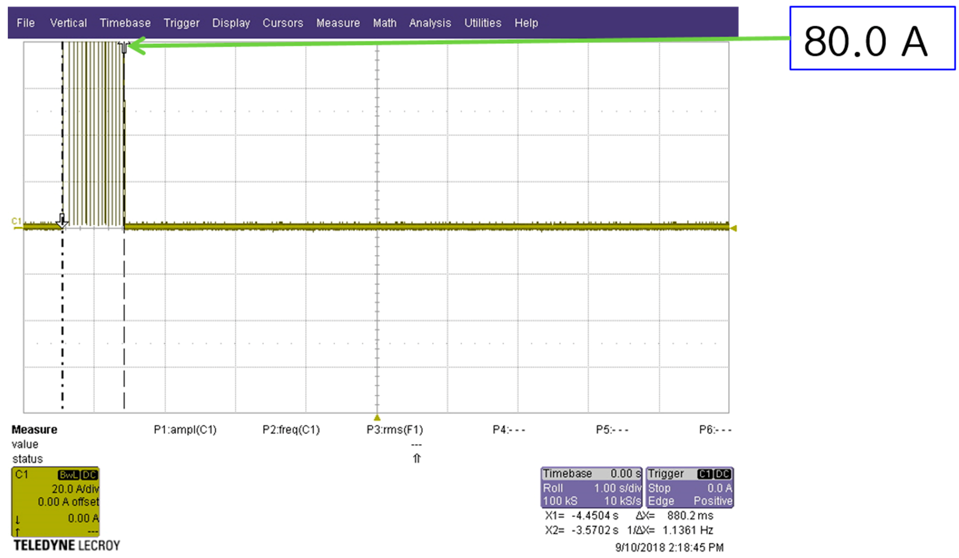Open the C1 channel descriptor box
Viewport: 959px width, 558px height.
[x=55, y=502]
